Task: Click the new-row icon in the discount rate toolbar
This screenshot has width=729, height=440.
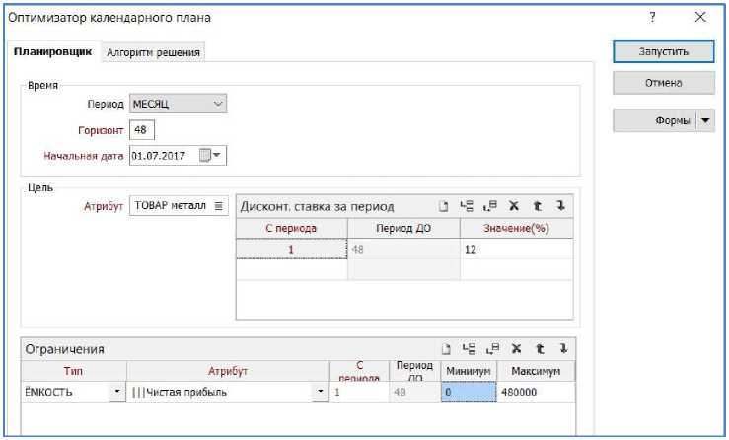Action: 445,206
